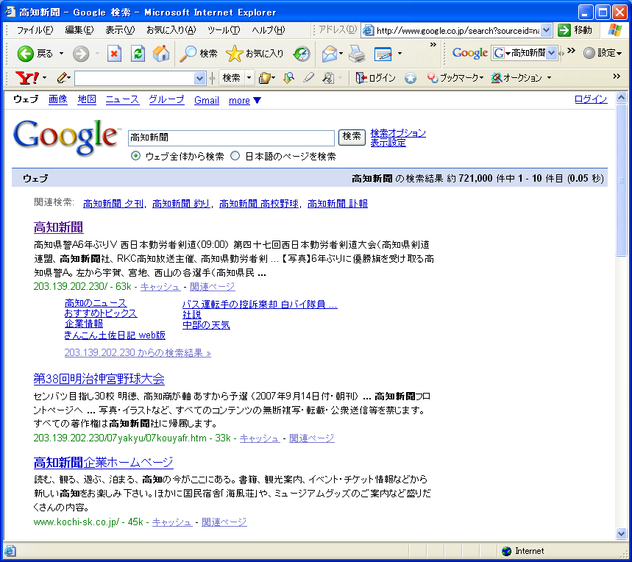
Task: Open the 編集(E) menu
Action: click(x=79, y=30)
